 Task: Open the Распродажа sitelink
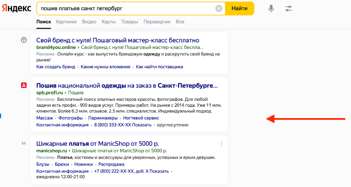pyautogui.click(x=111, y=164)
